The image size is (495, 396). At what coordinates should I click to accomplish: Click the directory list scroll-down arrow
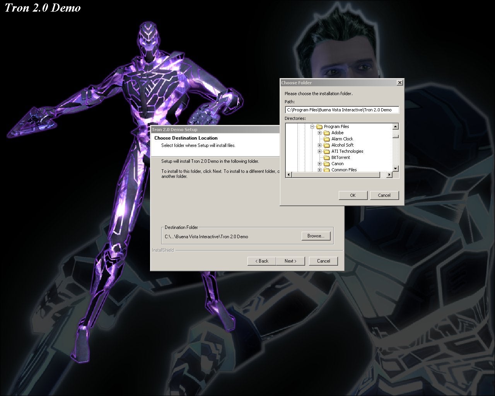(395, 168)
